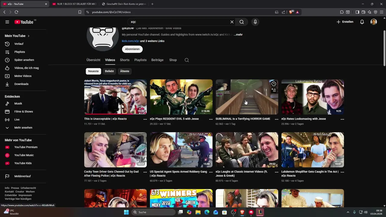
Task: Open Windows Start button on taskbar
Action: [126, 212]
